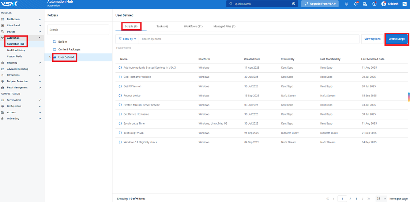Click the Patch Management sidebar icon
Image resolution: width=410 pixels, height=202 pixels.
click(3, 88)
